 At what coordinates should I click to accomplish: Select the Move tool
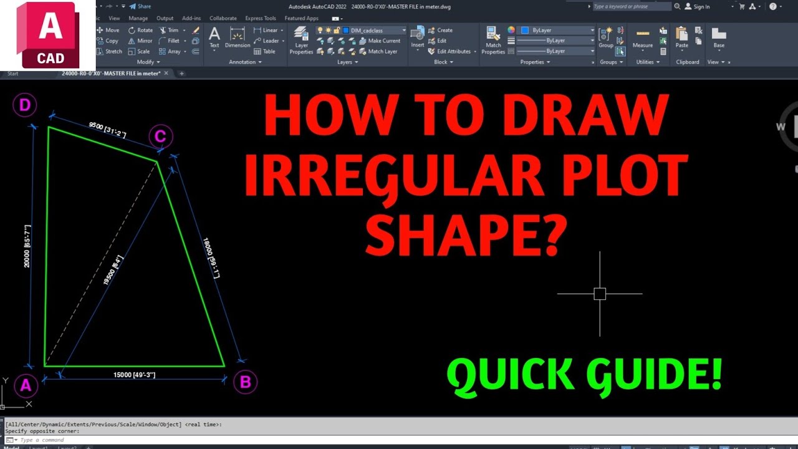pyautogui.click(x=108, y=30)
